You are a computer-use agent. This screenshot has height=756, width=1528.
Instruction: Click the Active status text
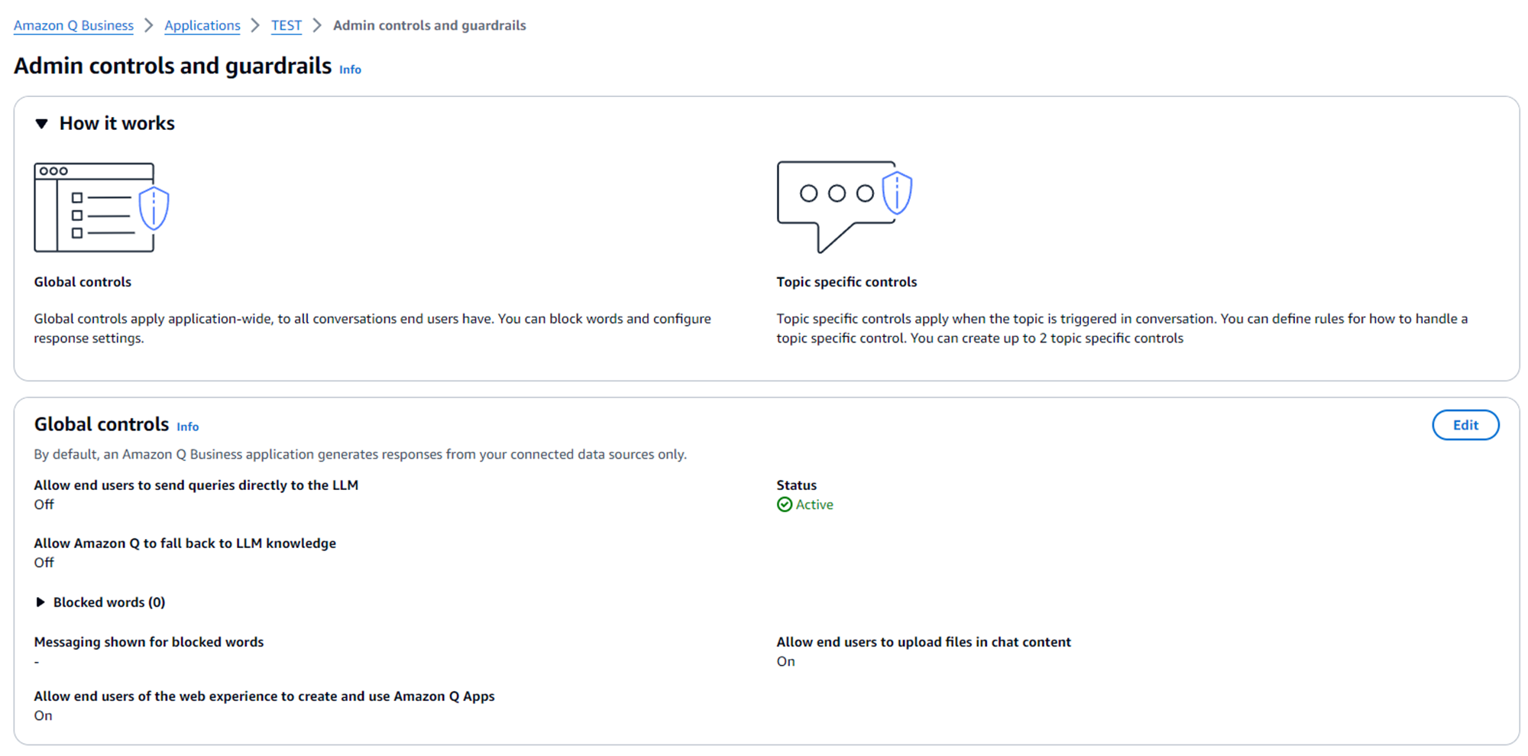(x=814, y=505)
